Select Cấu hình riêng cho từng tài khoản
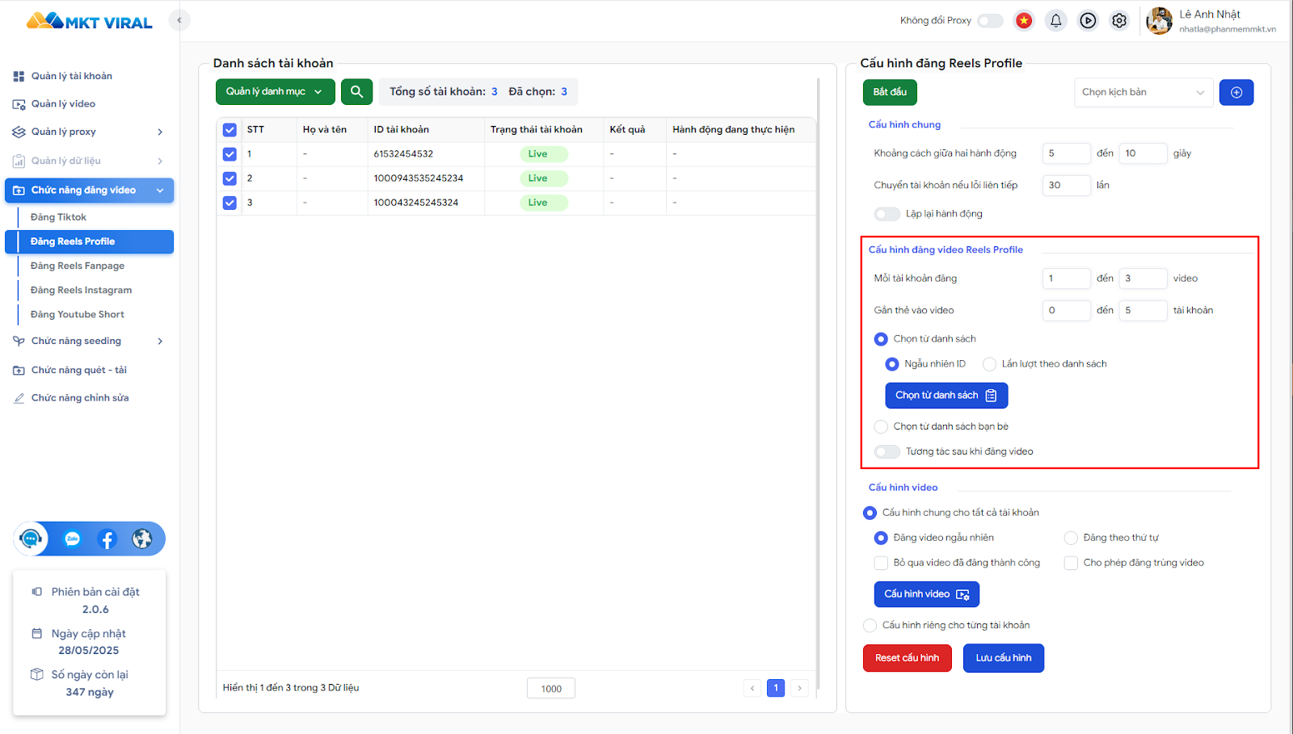The image size is (1293, 734). click(x=870, y=625)
